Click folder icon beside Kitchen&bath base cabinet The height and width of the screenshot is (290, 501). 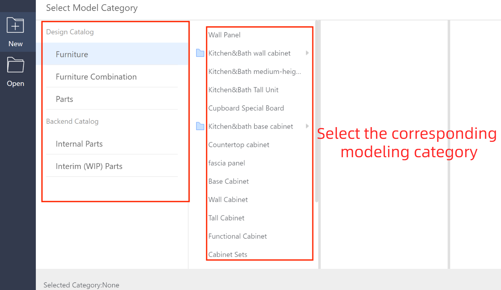[x=200, y=126]
